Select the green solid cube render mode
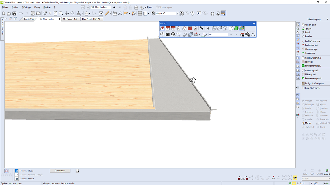 [x=236, y=28]
